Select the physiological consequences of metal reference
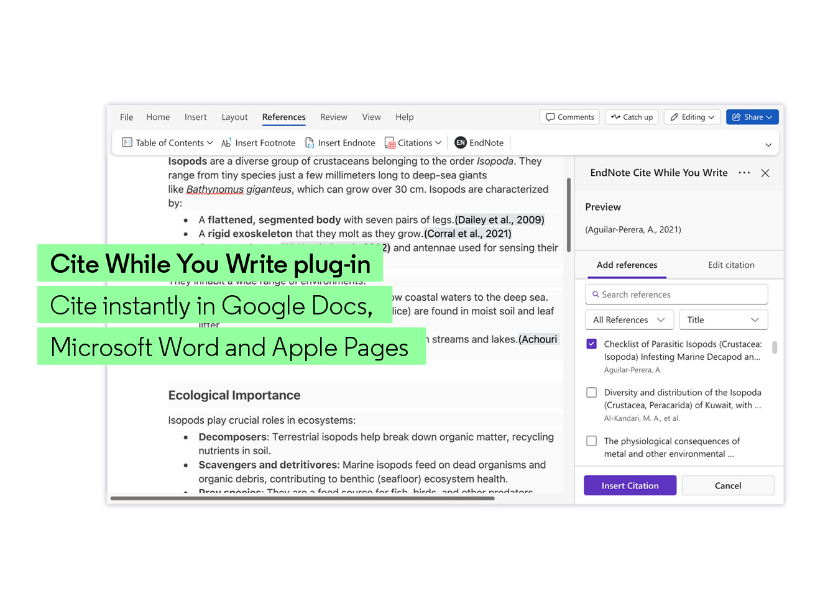This screenshot has height=609, width=833. [x=591, y=441]
